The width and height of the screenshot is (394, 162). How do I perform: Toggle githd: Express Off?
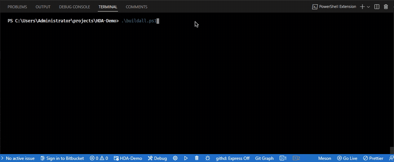point(233,158)
